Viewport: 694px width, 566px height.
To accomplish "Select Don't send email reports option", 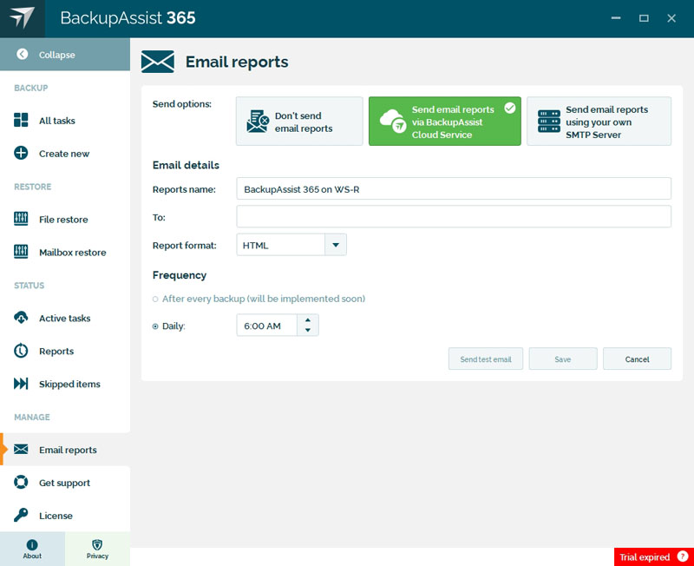I will click(x=299, y=122).
